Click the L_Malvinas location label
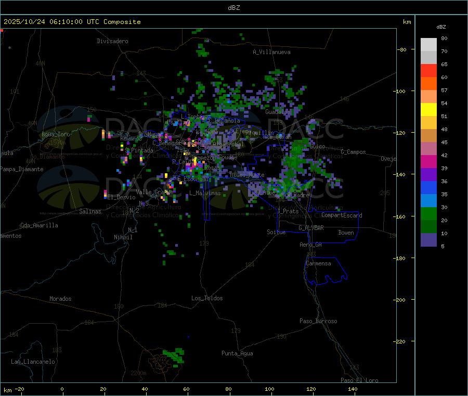This screenshot has width=468, height=396. tap(205, 193)
